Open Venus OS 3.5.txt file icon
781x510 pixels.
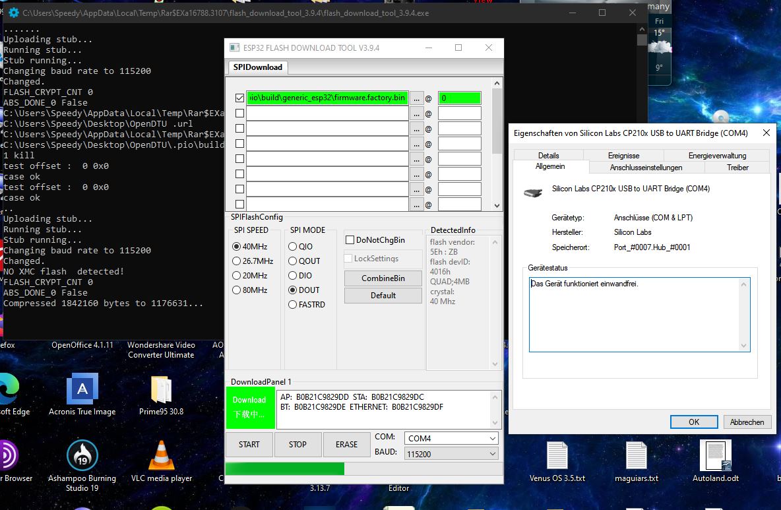557,456
